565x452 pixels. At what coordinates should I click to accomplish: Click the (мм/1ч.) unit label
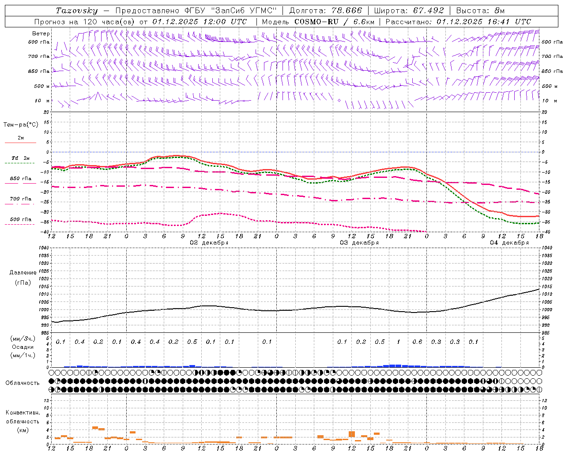pyautogui.click(x=23, y=355)
